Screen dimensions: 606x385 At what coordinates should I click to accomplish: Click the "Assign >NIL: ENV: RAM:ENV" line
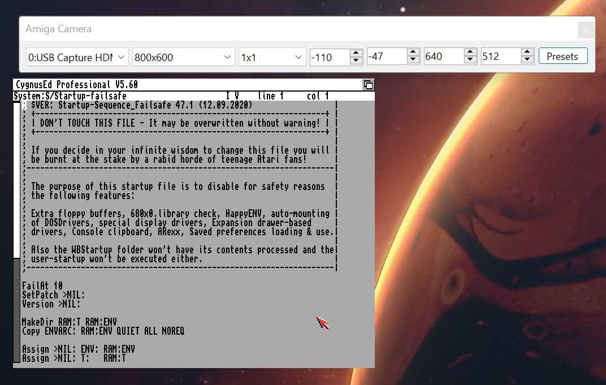79,349
